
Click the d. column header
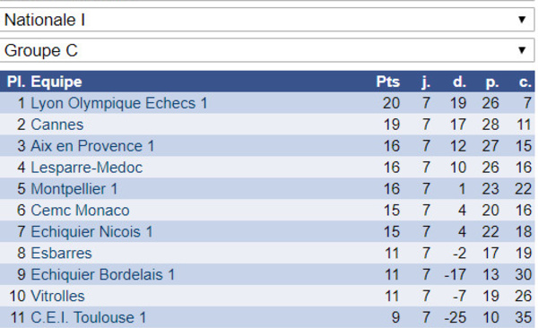point(459,82)
